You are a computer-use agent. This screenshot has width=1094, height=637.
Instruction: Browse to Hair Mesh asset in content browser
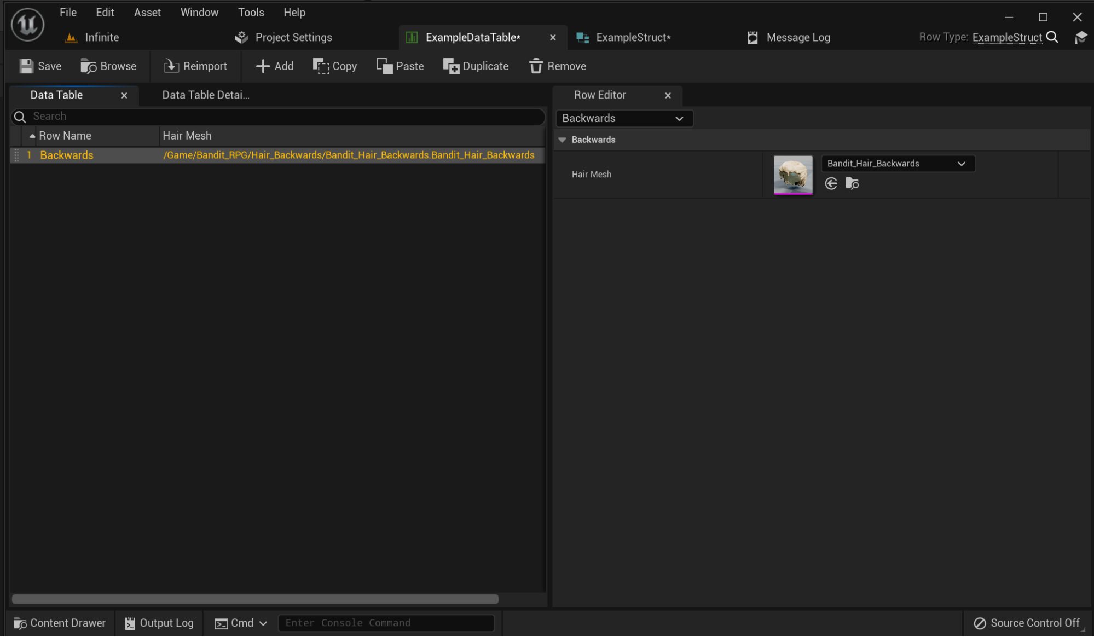point(852,184)
